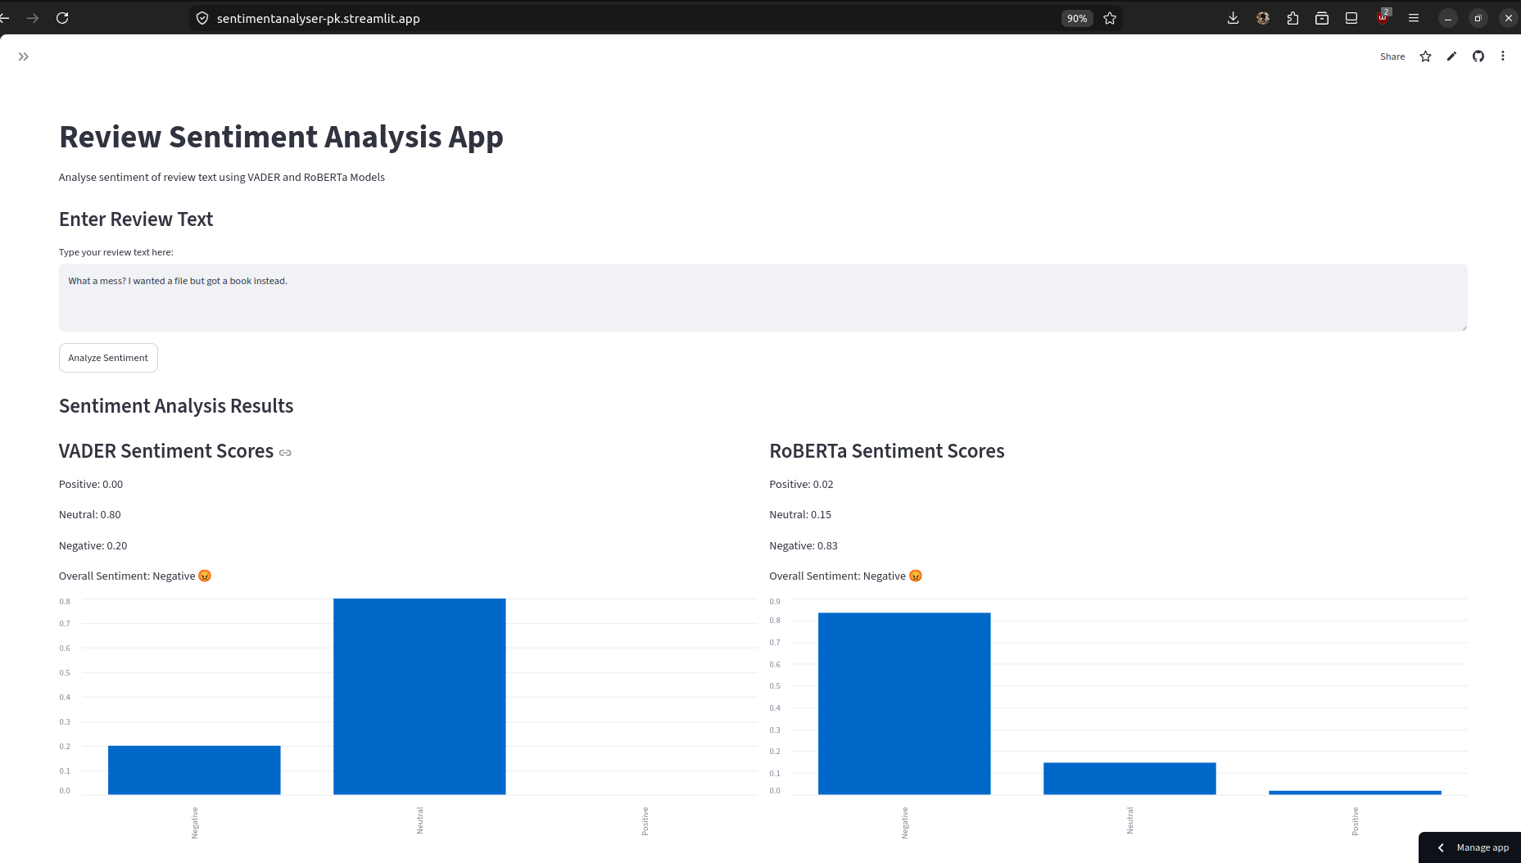
Task: Go back in browser history
Action: 4,18
